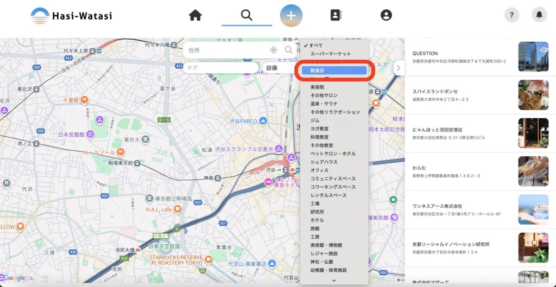
Task: Choose スーパーマーケット in the category list
Action: [331, 54]
